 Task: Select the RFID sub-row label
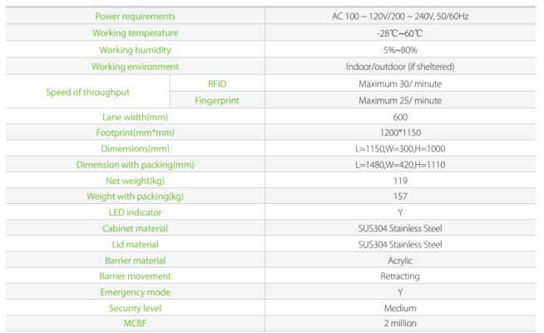217,83
